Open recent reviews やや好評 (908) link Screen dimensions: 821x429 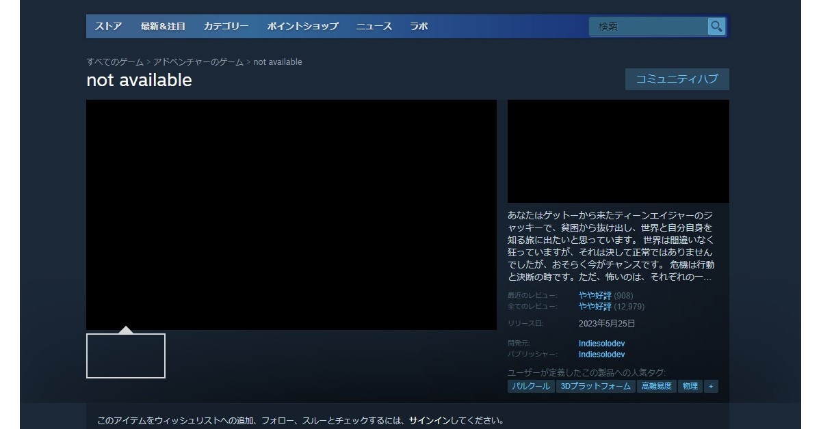click(595, 296)
